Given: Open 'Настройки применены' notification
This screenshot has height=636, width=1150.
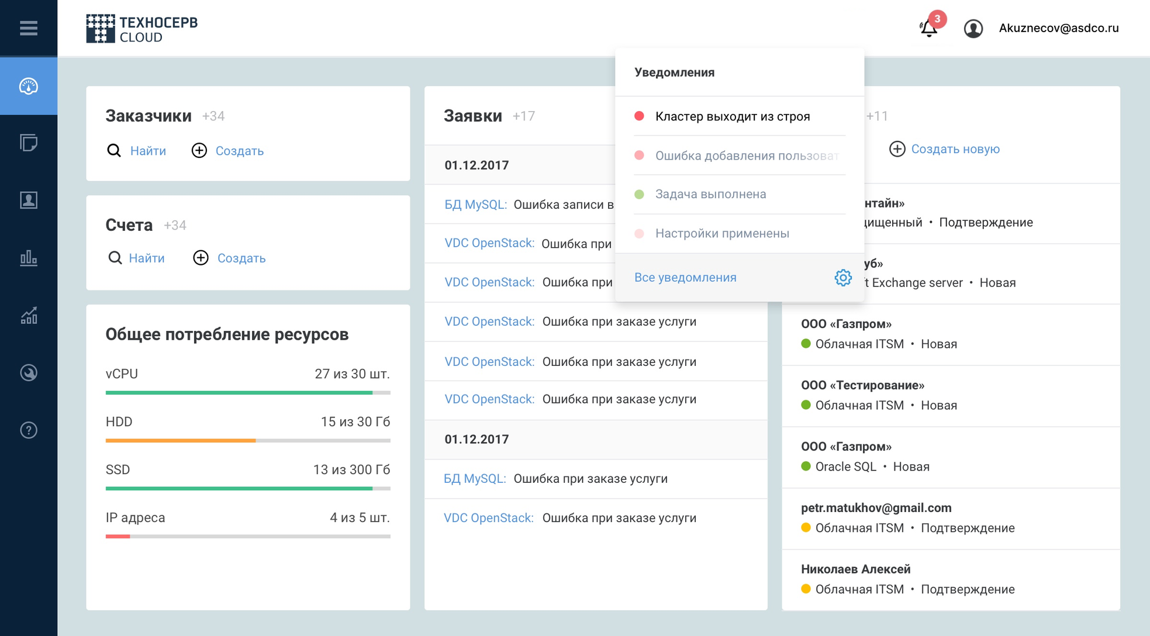Looking at the screenshot, I should pyautogui.click(x=721, y=233).
